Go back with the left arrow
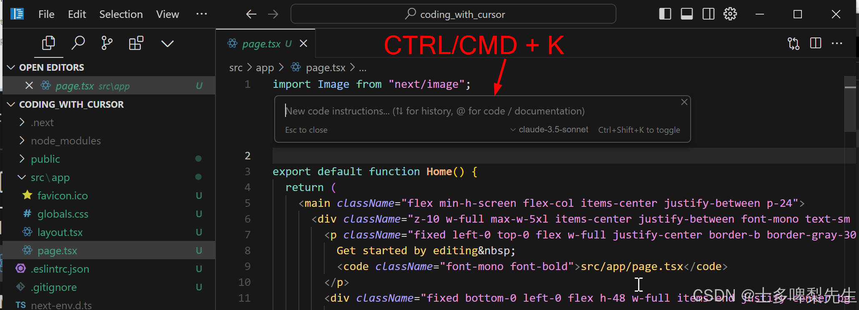 point(251,14)
